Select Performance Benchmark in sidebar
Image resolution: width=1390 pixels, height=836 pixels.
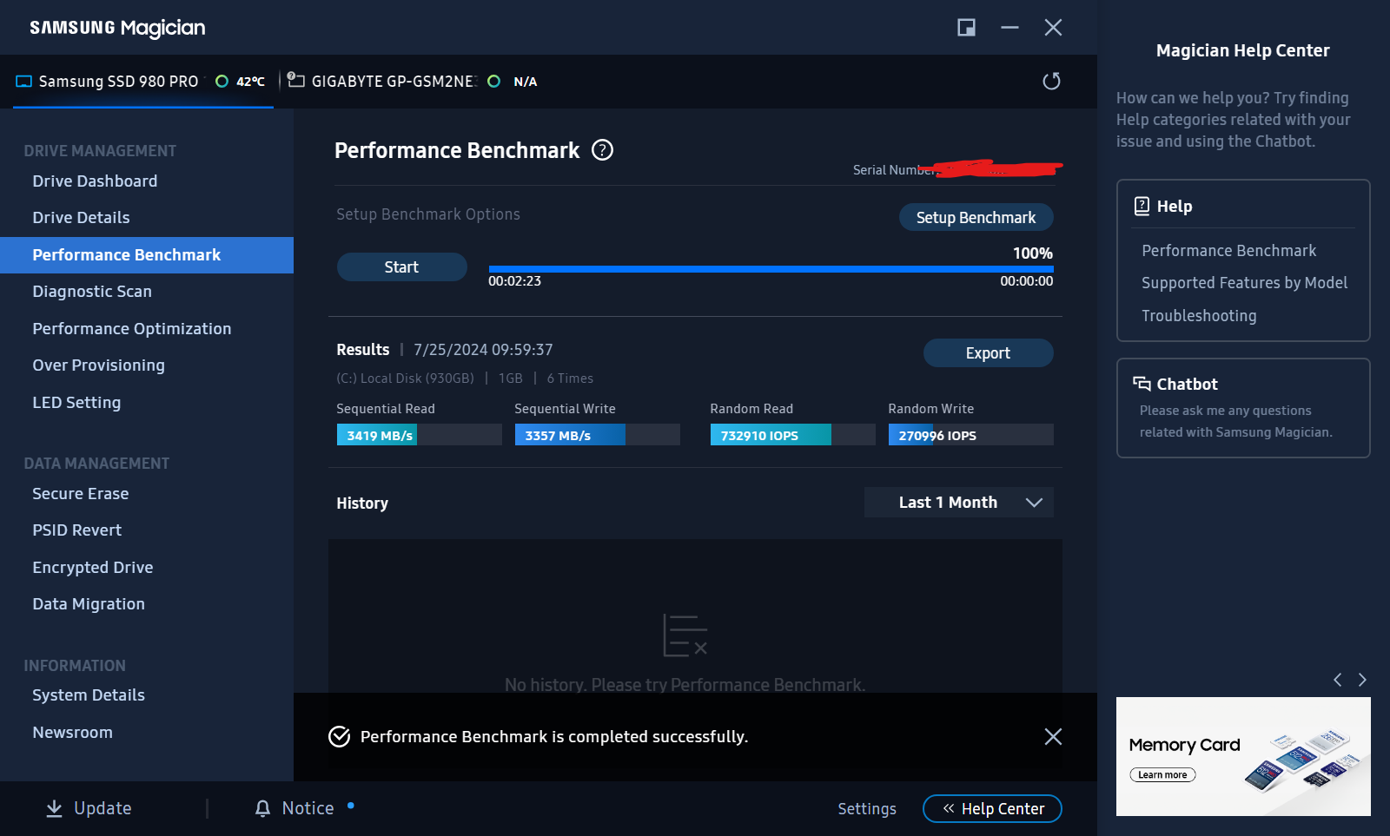click(x=147, y=255)
